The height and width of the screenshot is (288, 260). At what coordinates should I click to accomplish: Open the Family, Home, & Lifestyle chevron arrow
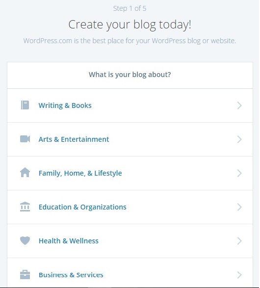[239, 173]
